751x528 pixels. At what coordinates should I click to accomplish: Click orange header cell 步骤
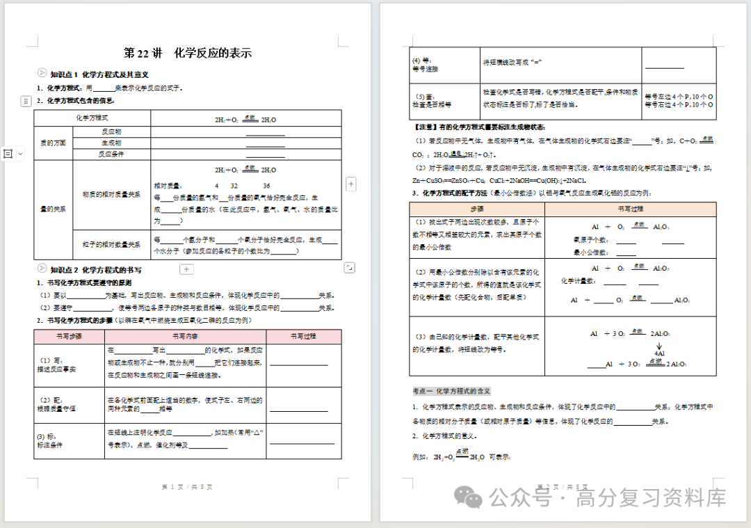point(477,209)
